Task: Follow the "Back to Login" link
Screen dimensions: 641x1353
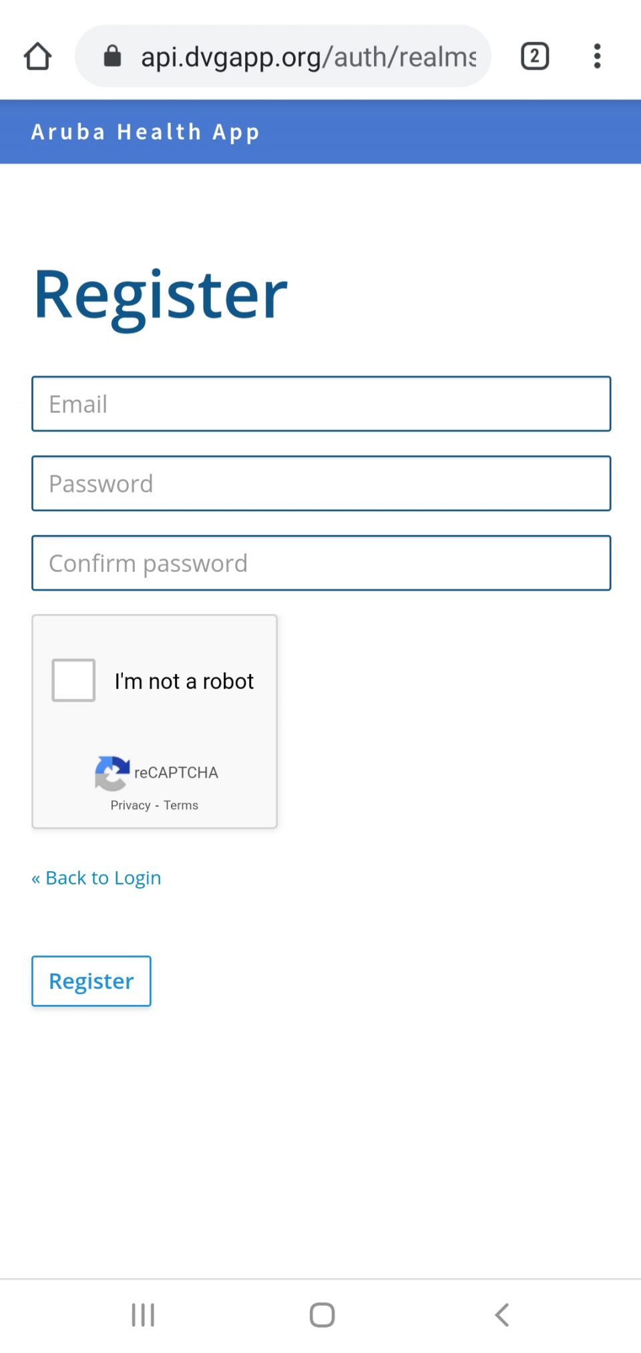Action: click(96, 877)
